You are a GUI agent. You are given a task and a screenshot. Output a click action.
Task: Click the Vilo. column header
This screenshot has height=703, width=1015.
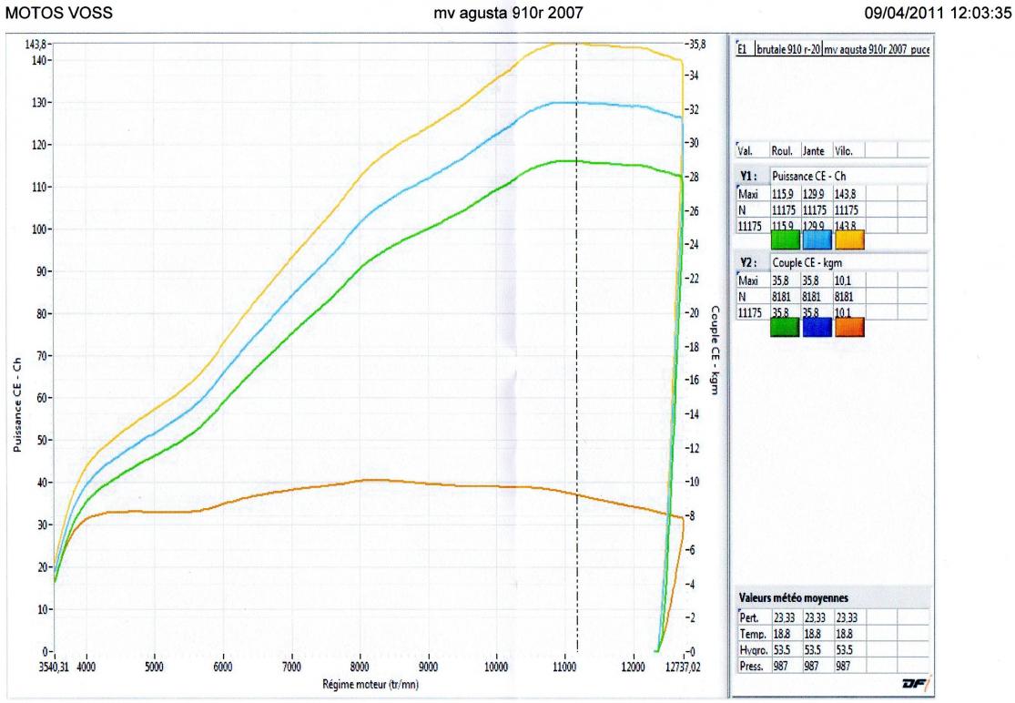[847, 151]
